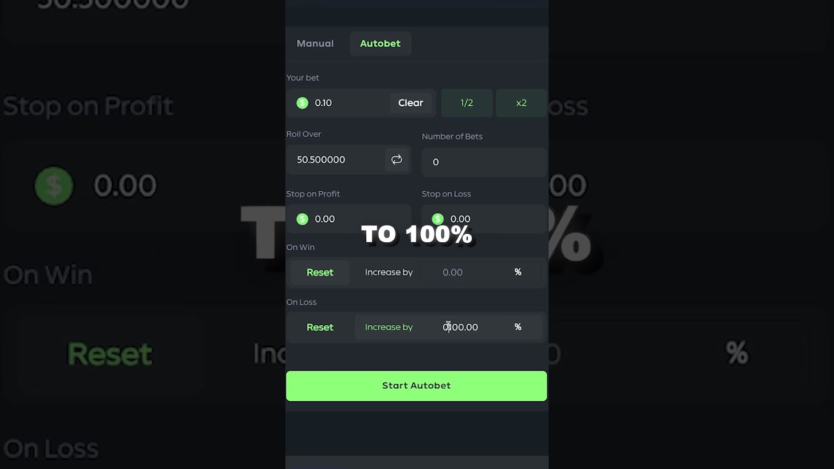834x469 pixels.
Task: Click the dollar coin icon in Stop on Loss
Action: click(438, 219)
